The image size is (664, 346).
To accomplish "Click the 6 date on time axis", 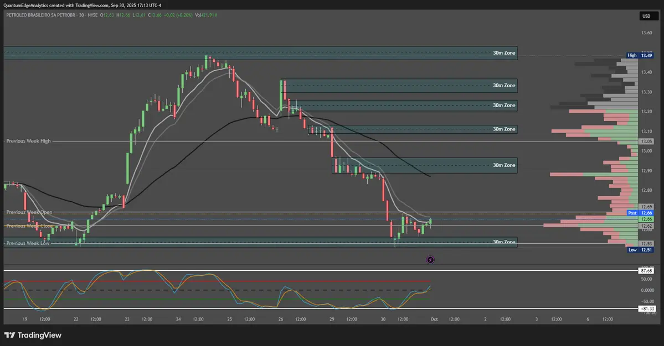I will (588, 319).
